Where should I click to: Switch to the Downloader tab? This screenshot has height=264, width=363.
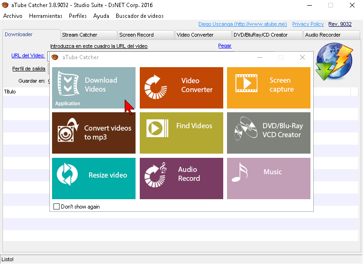pyautogui.click(x=31, y=34)
